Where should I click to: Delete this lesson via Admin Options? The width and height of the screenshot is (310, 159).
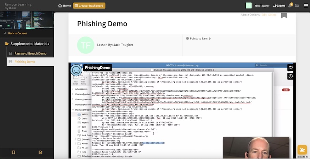click(x=272, y=15)
